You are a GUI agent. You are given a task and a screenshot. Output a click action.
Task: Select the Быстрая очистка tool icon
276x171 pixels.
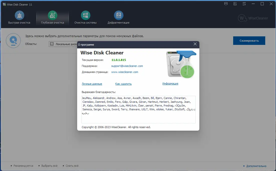(19, 16)
